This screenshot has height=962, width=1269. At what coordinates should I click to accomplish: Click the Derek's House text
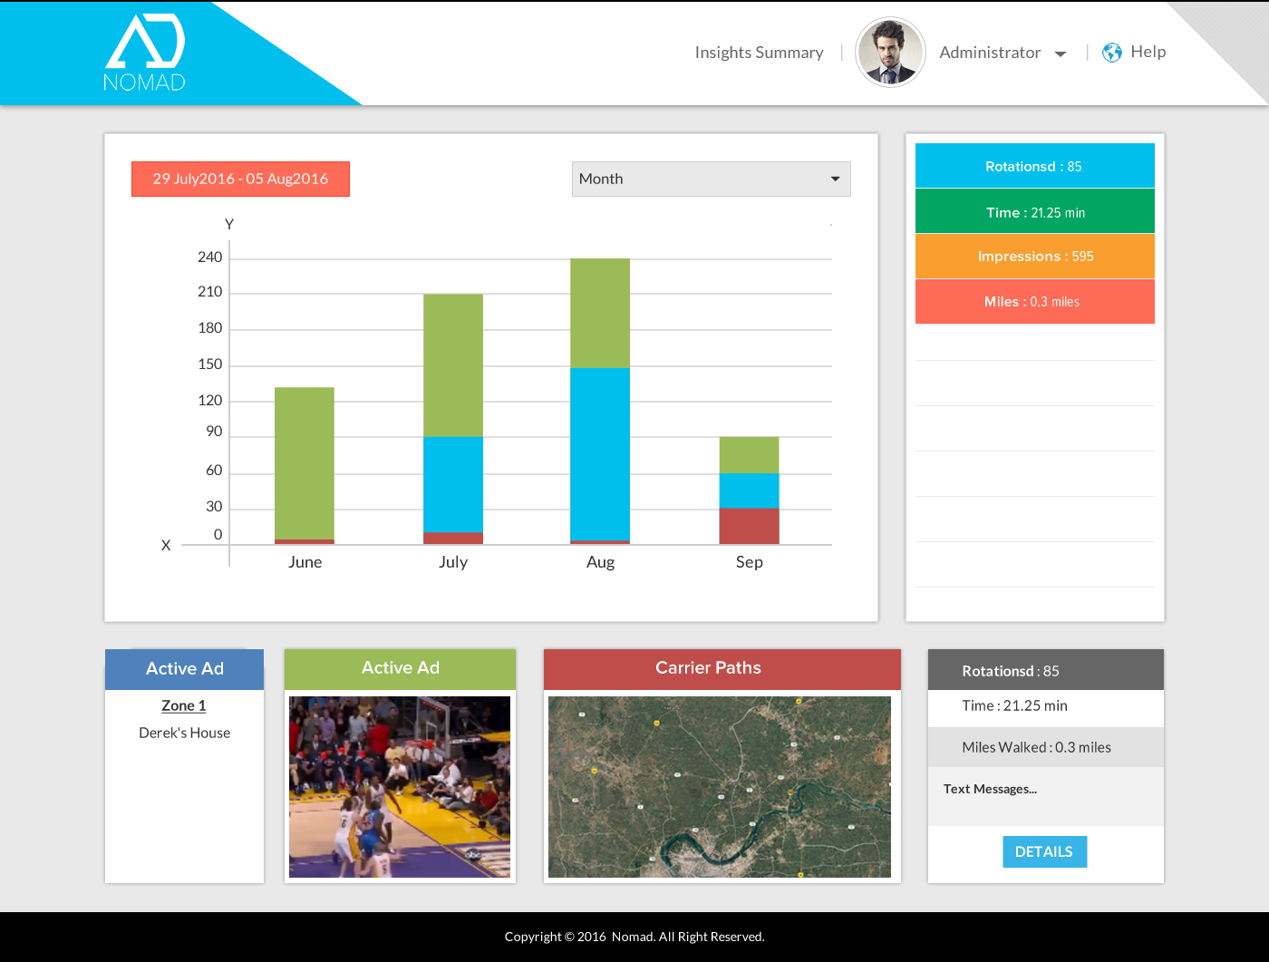pyautogui.click(x=185, y=733)
